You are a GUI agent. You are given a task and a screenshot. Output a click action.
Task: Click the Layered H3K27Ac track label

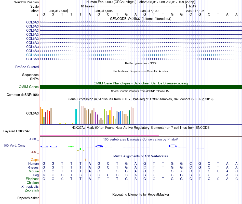click(17, 131)
